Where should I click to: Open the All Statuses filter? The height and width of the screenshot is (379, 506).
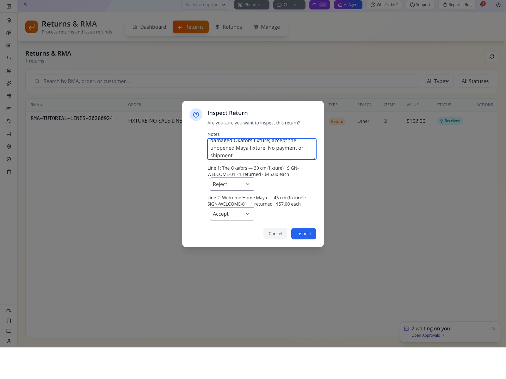click(x=475, y=81)
